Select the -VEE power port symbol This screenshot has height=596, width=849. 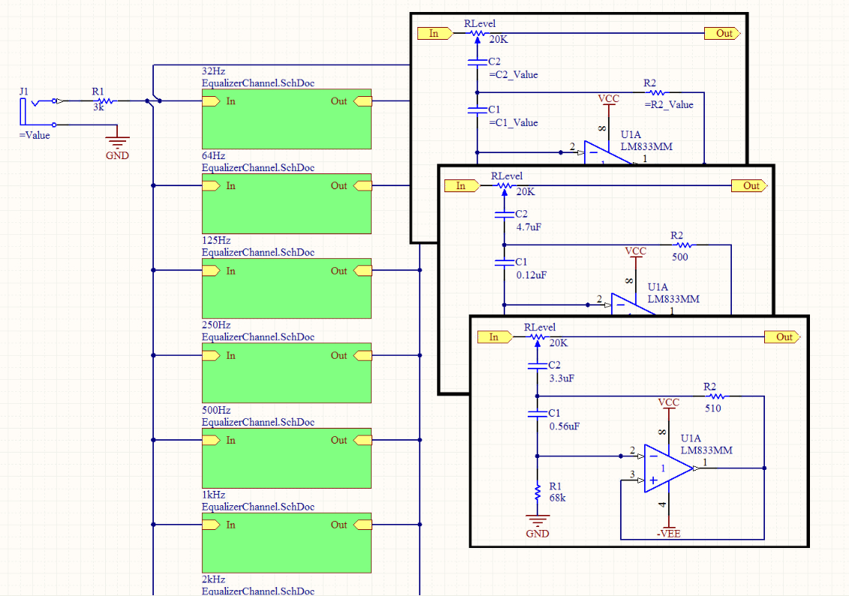[x=668, y=532]
